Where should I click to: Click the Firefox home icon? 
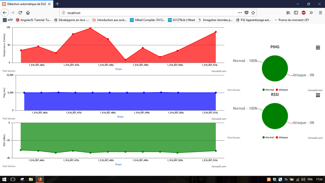tap(28, 12)
